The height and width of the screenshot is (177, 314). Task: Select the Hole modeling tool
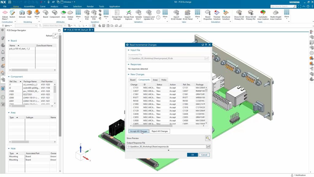pos(29,14)
